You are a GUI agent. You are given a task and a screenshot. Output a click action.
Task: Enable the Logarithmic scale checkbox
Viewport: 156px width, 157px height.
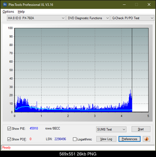coord(75,139)
